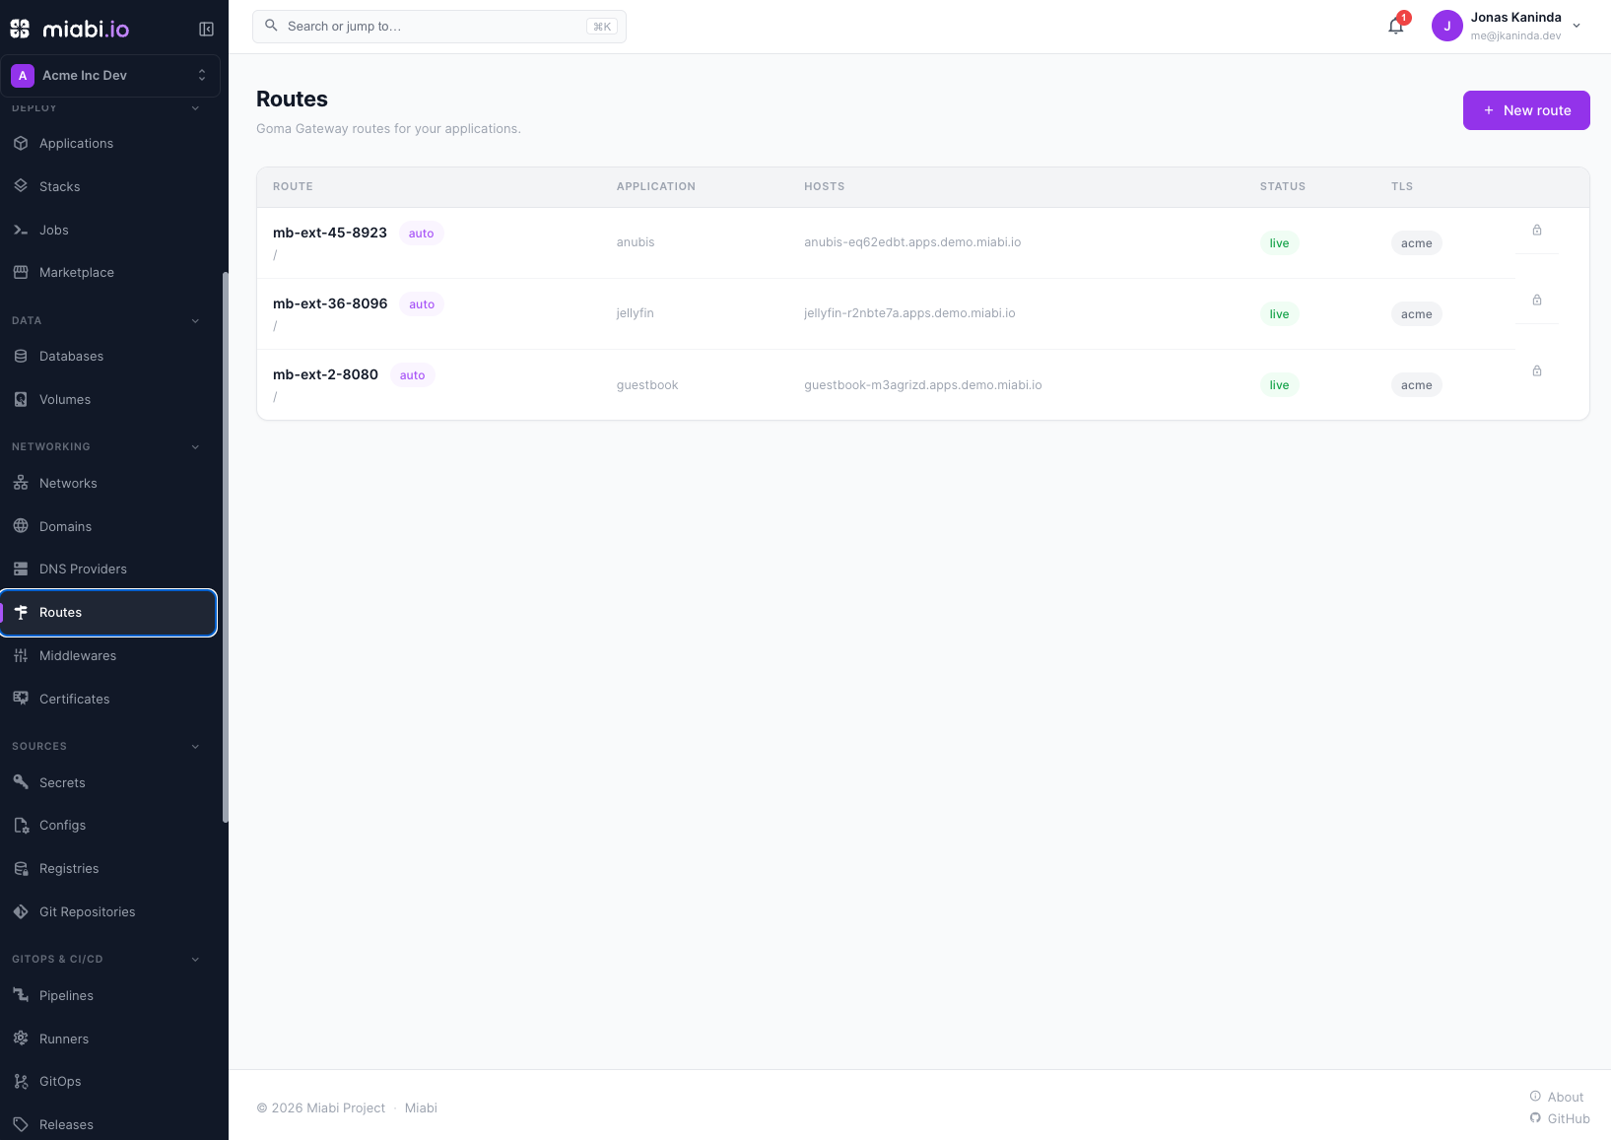Collapse the Data section chevron

195,320
